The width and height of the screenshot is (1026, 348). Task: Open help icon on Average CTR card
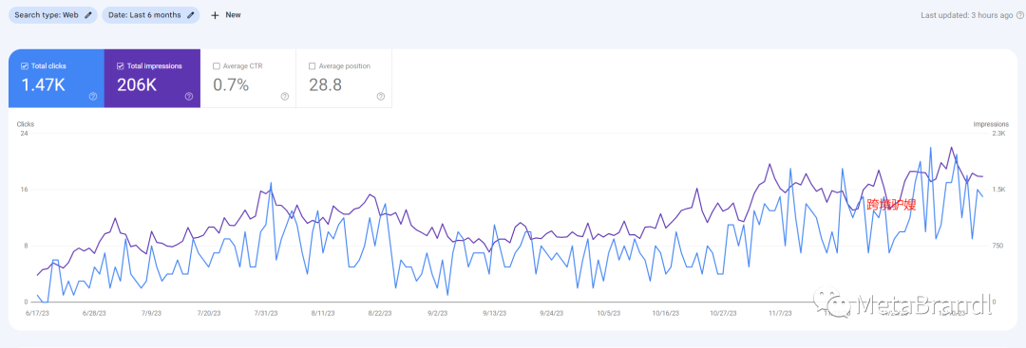click(285, 97)
